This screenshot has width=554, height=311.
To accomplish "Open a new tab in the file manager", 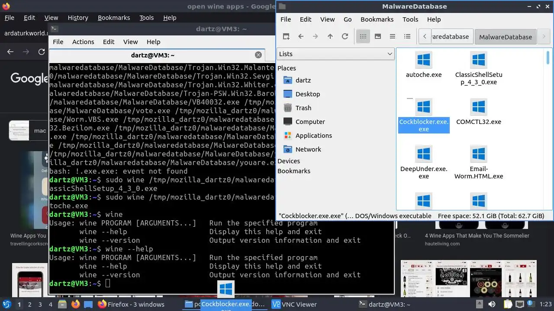I will click(286, 37).
